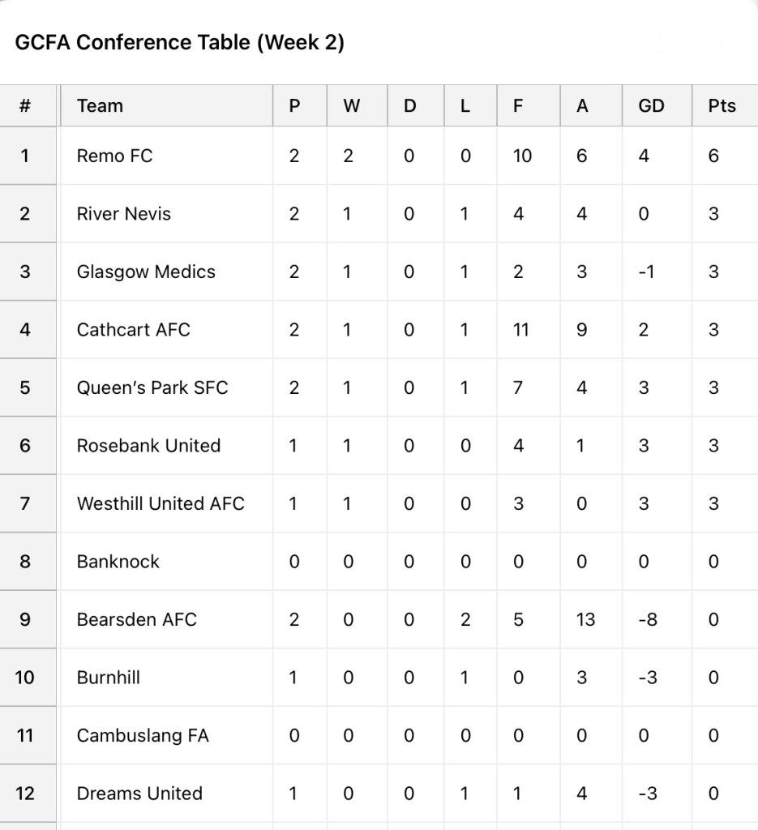Click the Pts column header

722,105
